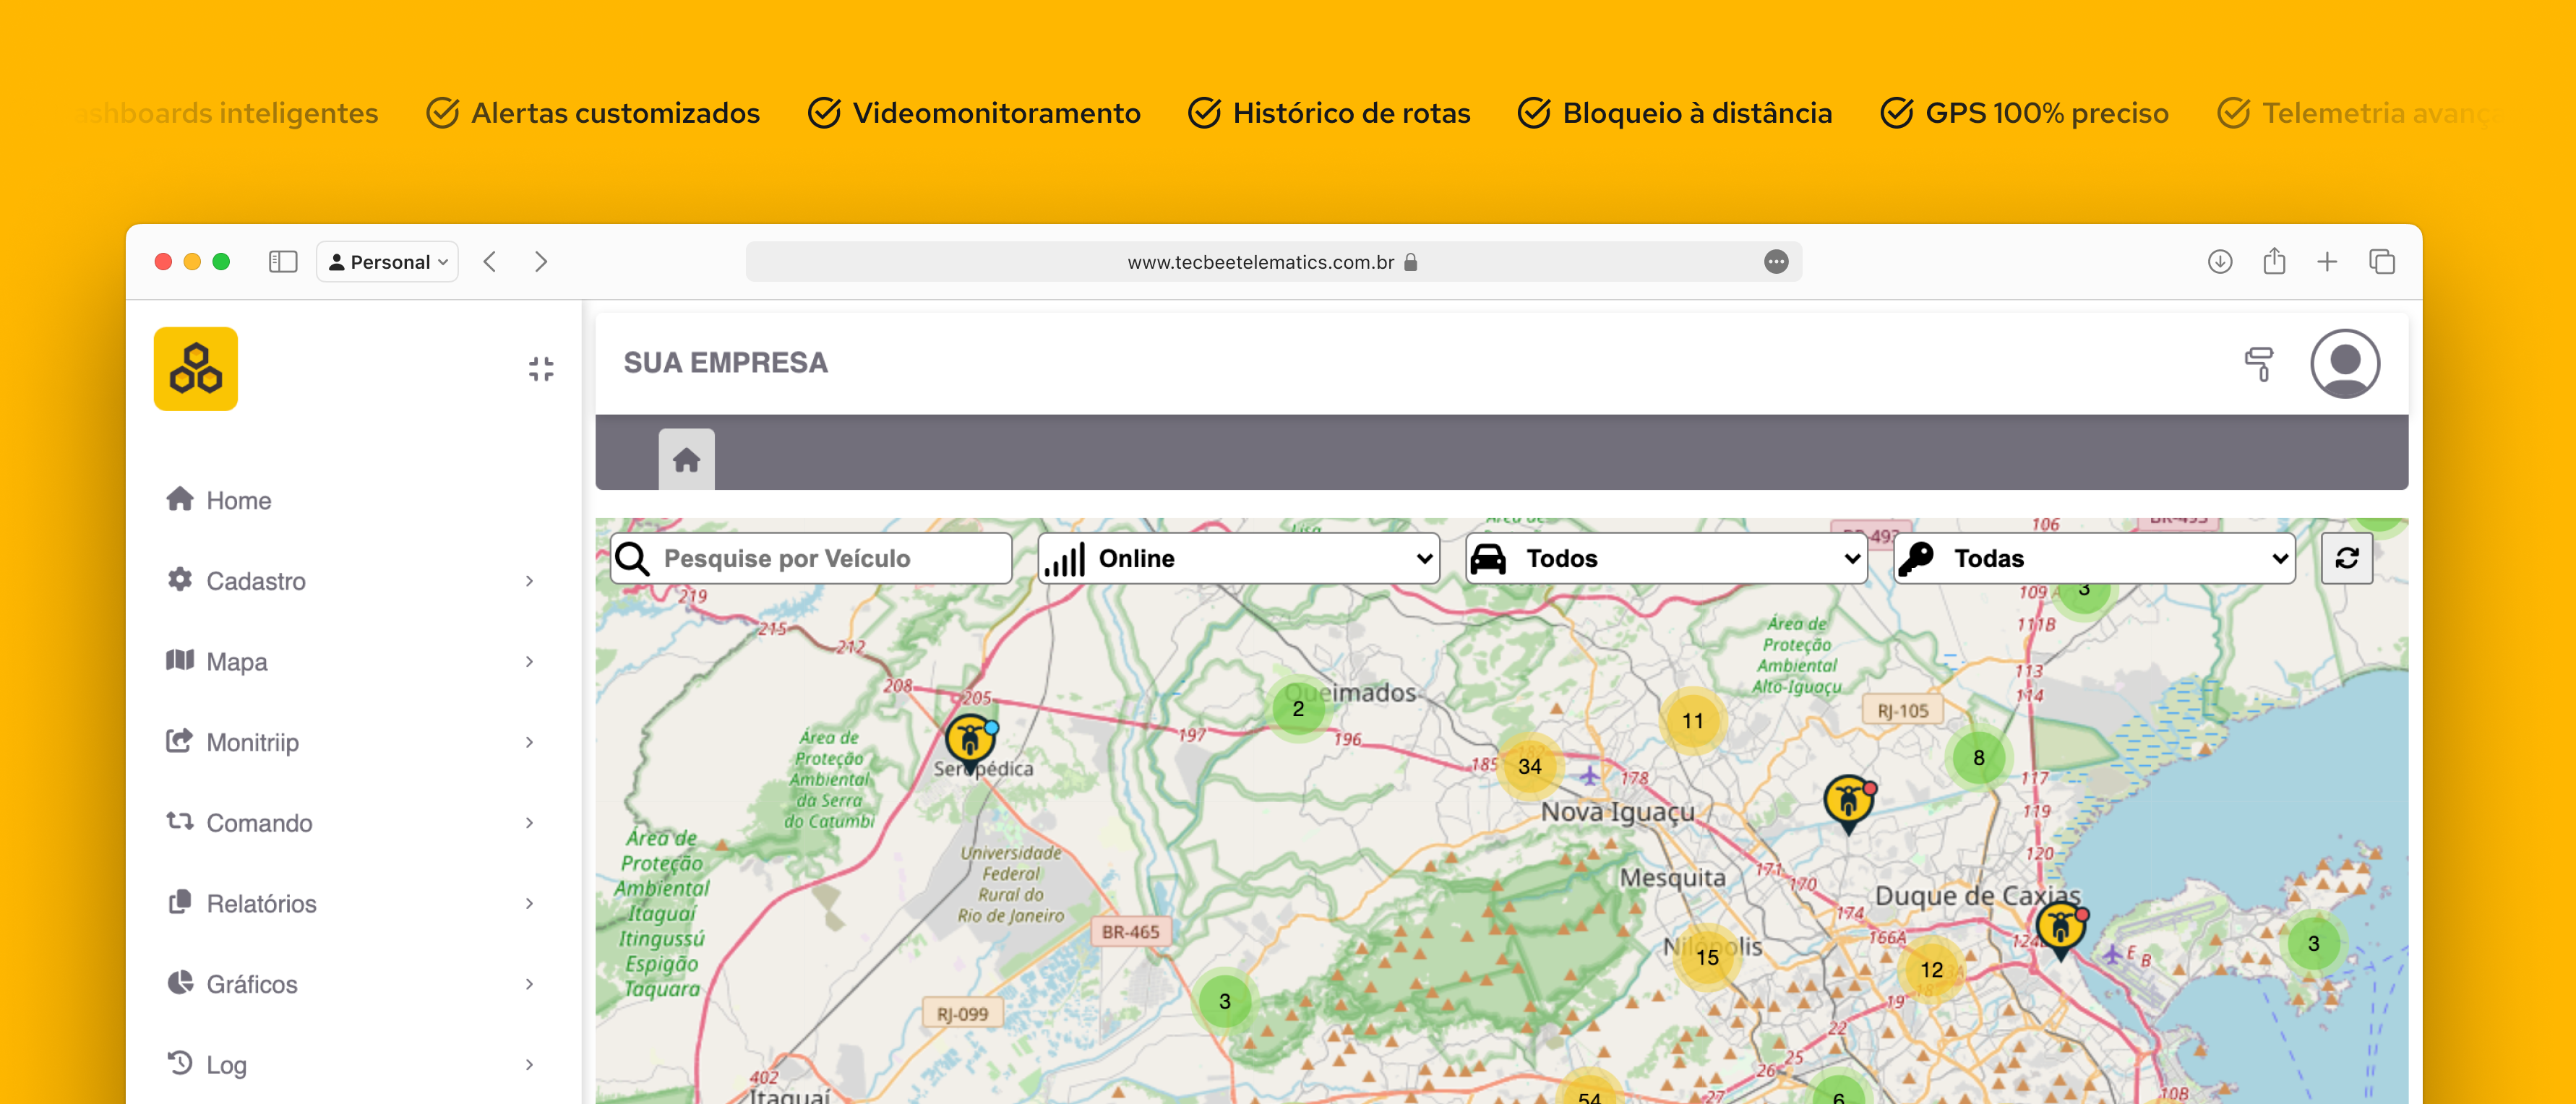Click the cluster marker showing 34

(x=1529, y=767)
